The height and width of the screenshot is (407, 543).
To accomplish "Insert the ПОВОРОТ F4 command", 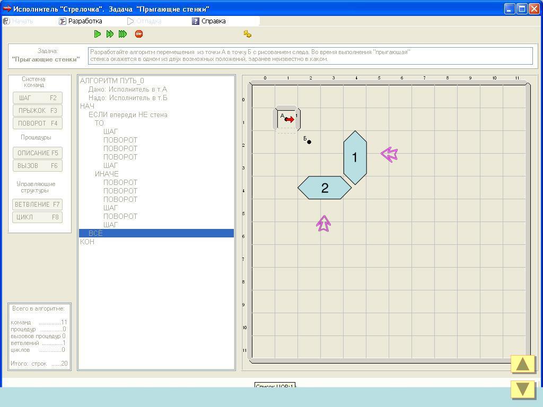I will coord(38,123).
